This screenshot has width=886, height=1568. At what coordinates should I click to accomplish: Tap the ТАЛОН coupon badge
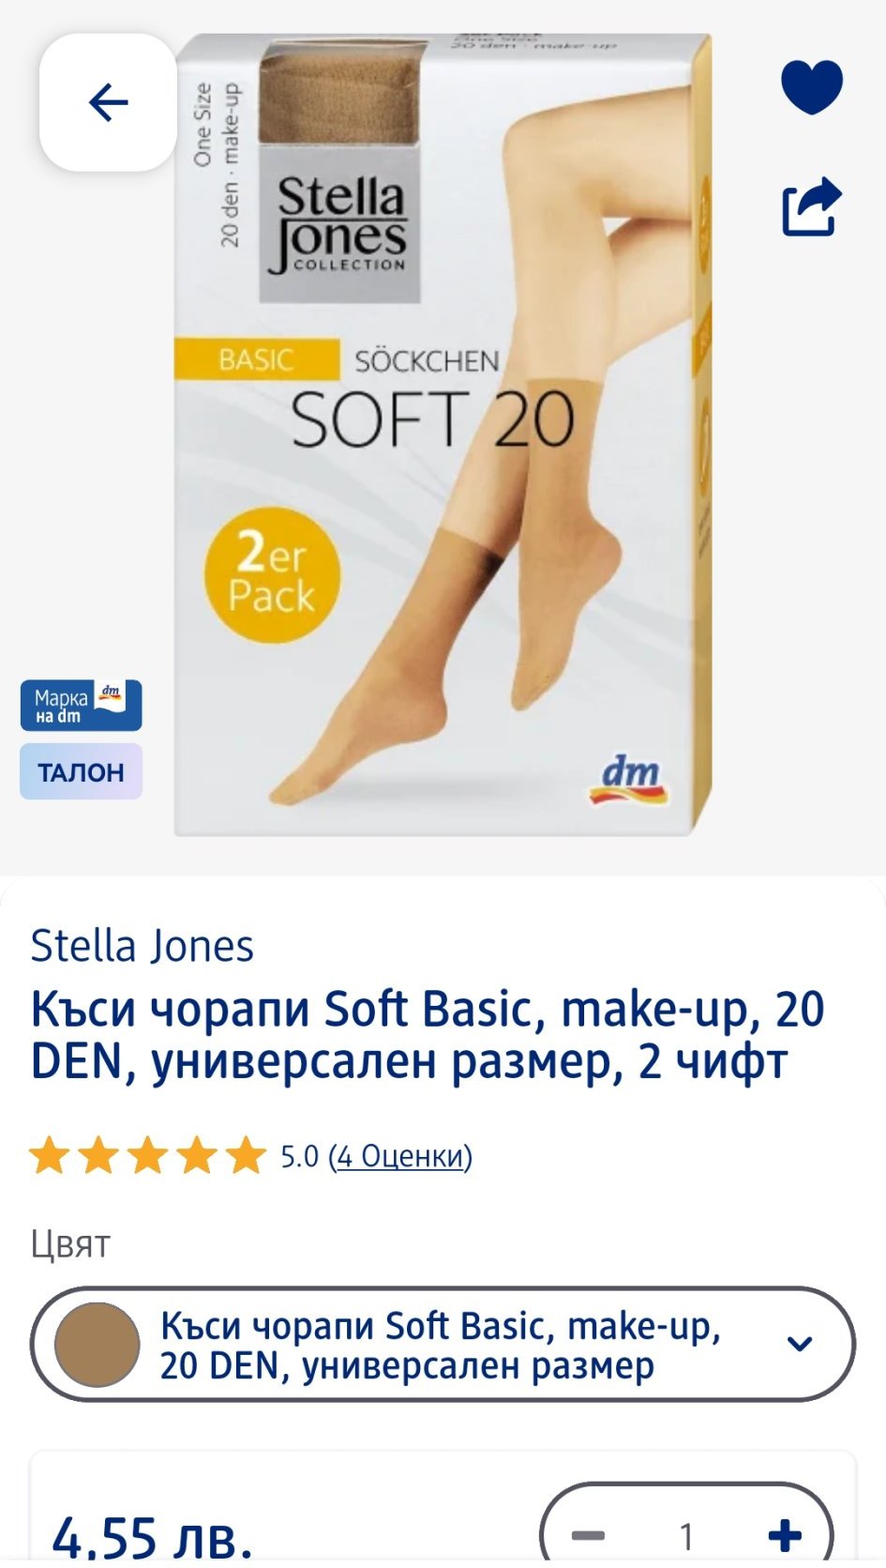(81, 771)
